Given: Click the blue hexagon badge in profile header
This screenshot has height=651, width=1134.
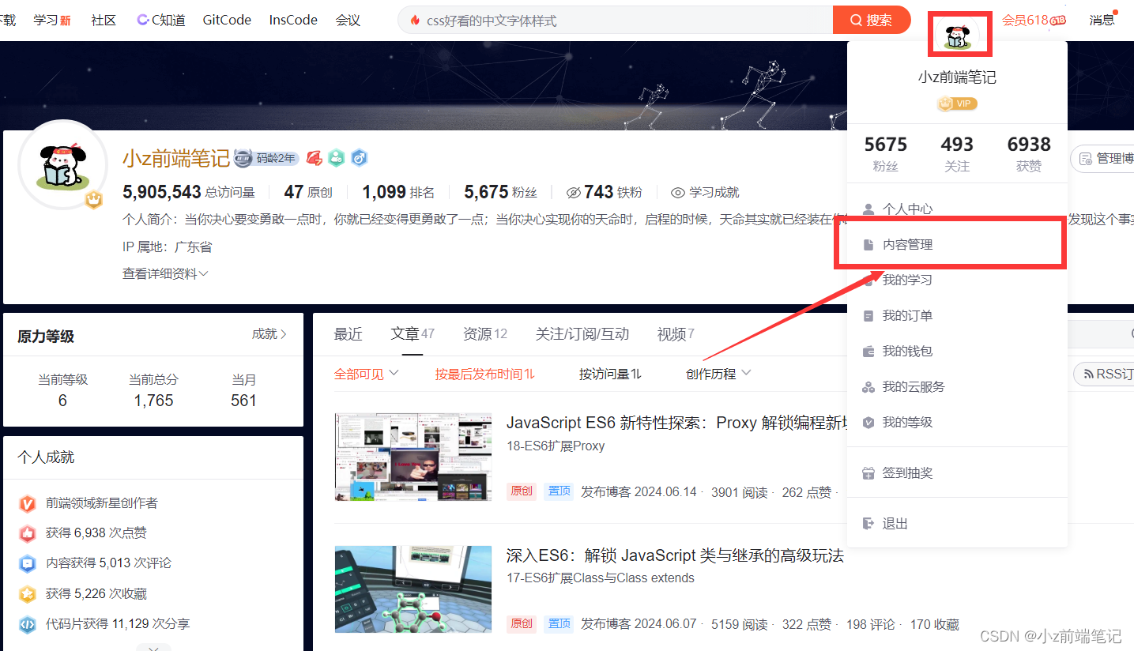Looking at the screenshot, I should (x=360, y=158).
